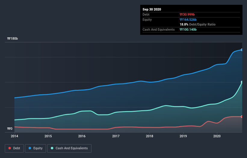The image size is (247, 158).
Task: Select the 2019 x-axis label
Action: tap(183, 136)
